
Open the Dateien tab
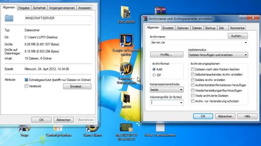(x=197, y=28)
